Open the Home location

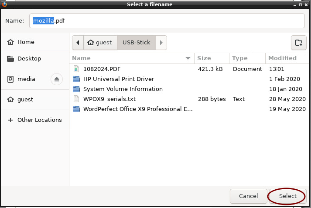point(35,42)
